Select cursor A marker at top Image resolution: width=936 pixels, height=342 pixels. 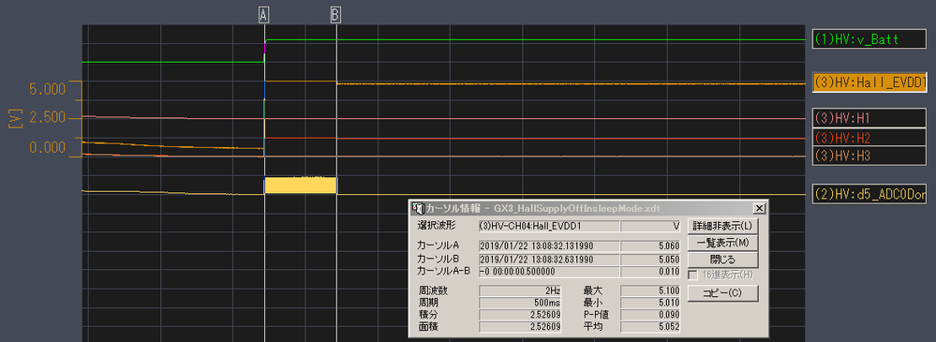264,15
